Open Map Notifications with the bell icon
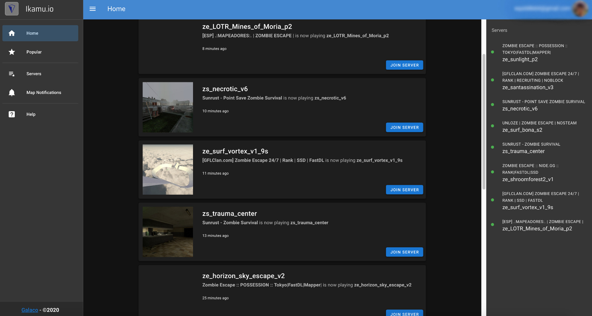592x316 pixels. [12, 92]
